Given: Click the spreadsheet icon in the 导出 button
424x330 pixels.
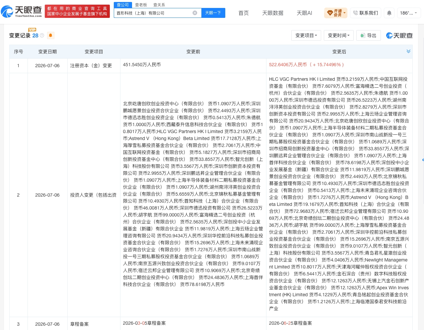Looking at the screenshot, I should [x=363, y=35].
